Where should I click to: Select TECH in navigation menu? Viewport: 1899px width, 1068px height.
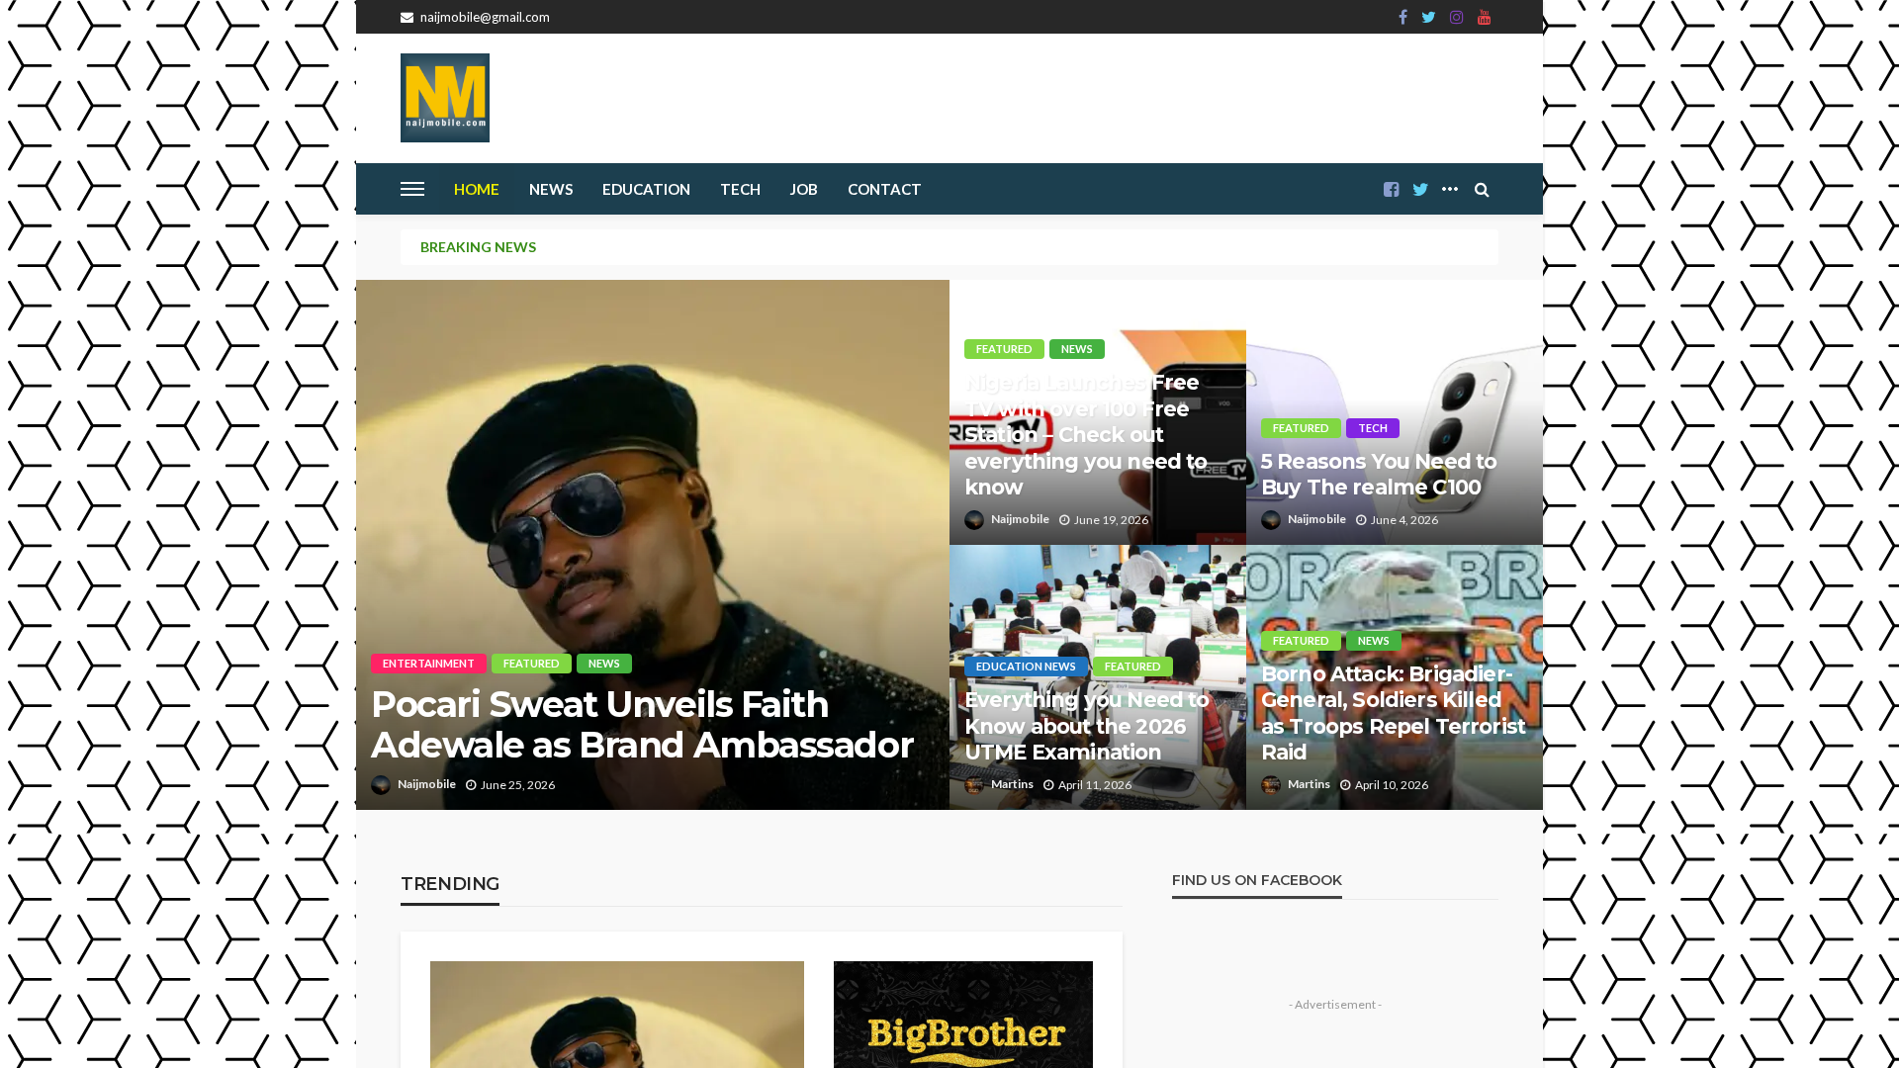(740, 189)
